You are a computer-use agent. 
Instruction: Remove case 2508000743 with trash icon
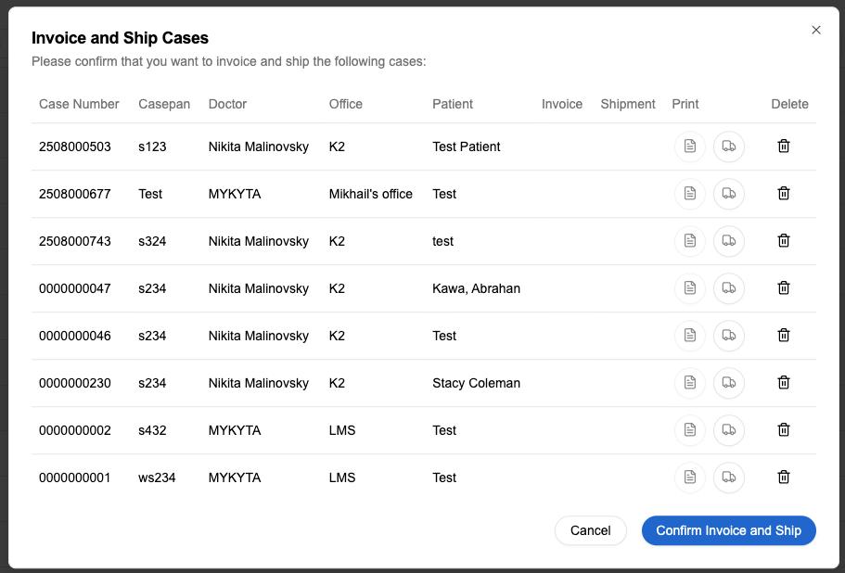pyautogui.click(x=784, y=241)
